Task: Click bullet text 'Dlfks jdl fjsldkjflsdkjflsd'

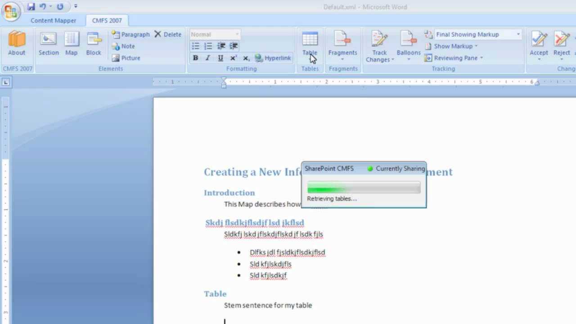Action: click(x=288, y=252)
